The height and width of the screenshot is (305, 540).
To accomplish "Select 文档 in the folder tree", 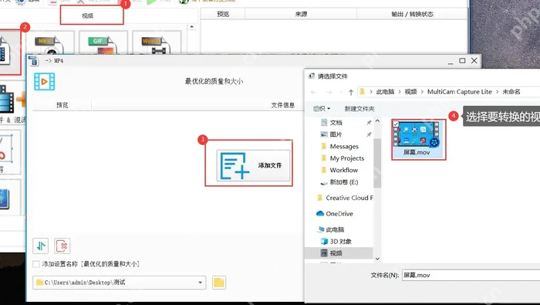I will coord(336,123).
